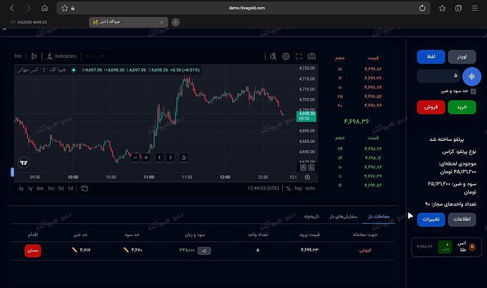Enable حد سود و ضرر checkbox
Screen dimensions: 487x288
(473, 91)
